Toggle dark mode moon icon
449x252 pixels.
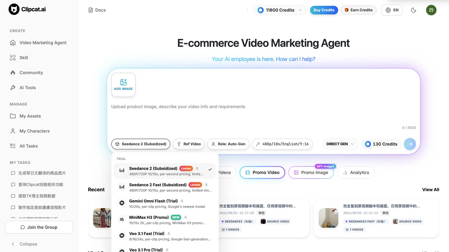[x=413, y=10]
